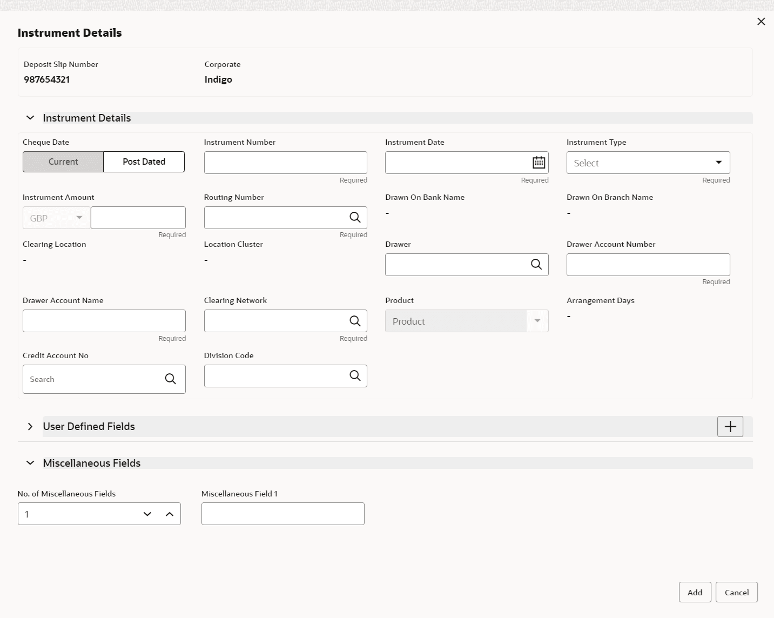Click in the Drawer Account Number field
774x618 pixels.
tap(648, 265)
